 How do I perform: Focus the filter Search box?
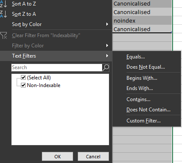click(57, 67)
